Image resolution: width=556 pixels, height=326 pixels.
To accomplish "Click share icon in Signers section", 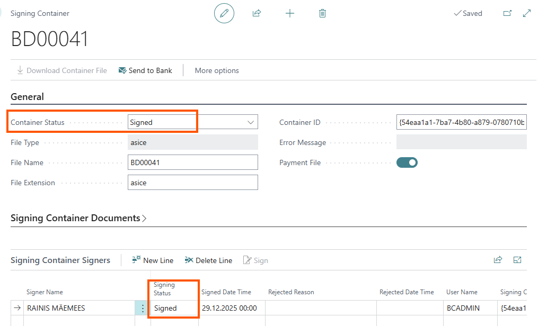I will pyautogui.click(x=498, y=260).
